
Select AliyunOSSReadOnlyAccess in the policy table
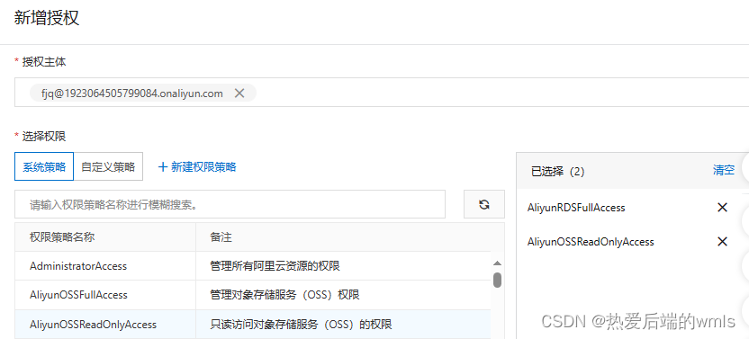click(252, 325)
